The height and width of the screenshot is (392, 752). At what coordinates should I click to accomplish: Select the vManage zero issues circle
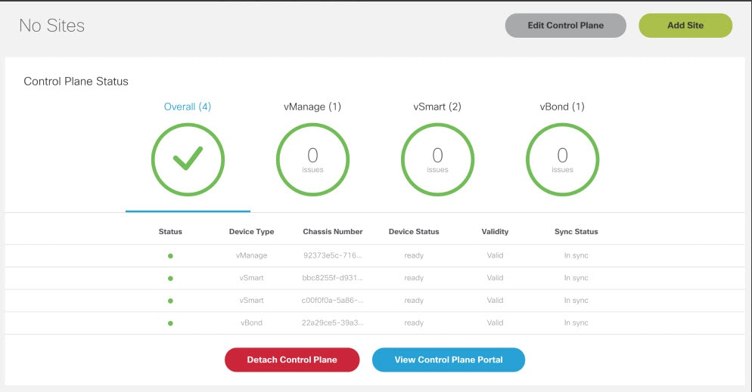point(312,159)
